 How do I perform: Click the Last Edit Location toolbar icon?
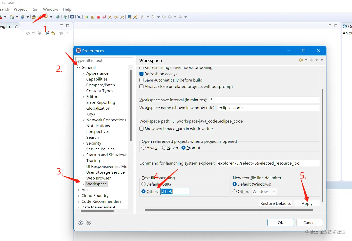coord(164,17)
